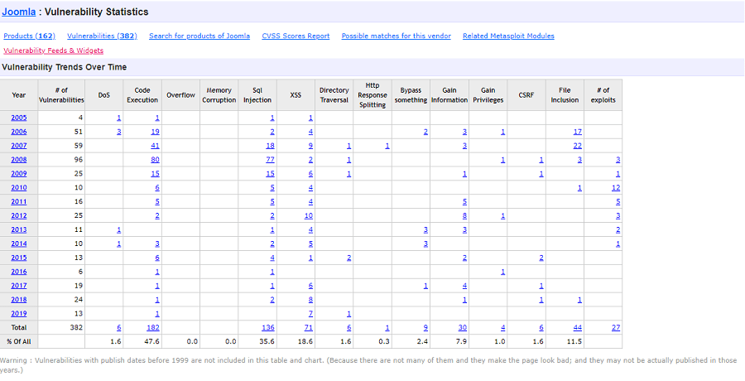Click 4 Gain Information count for 2017

click(x=464, y=286)
